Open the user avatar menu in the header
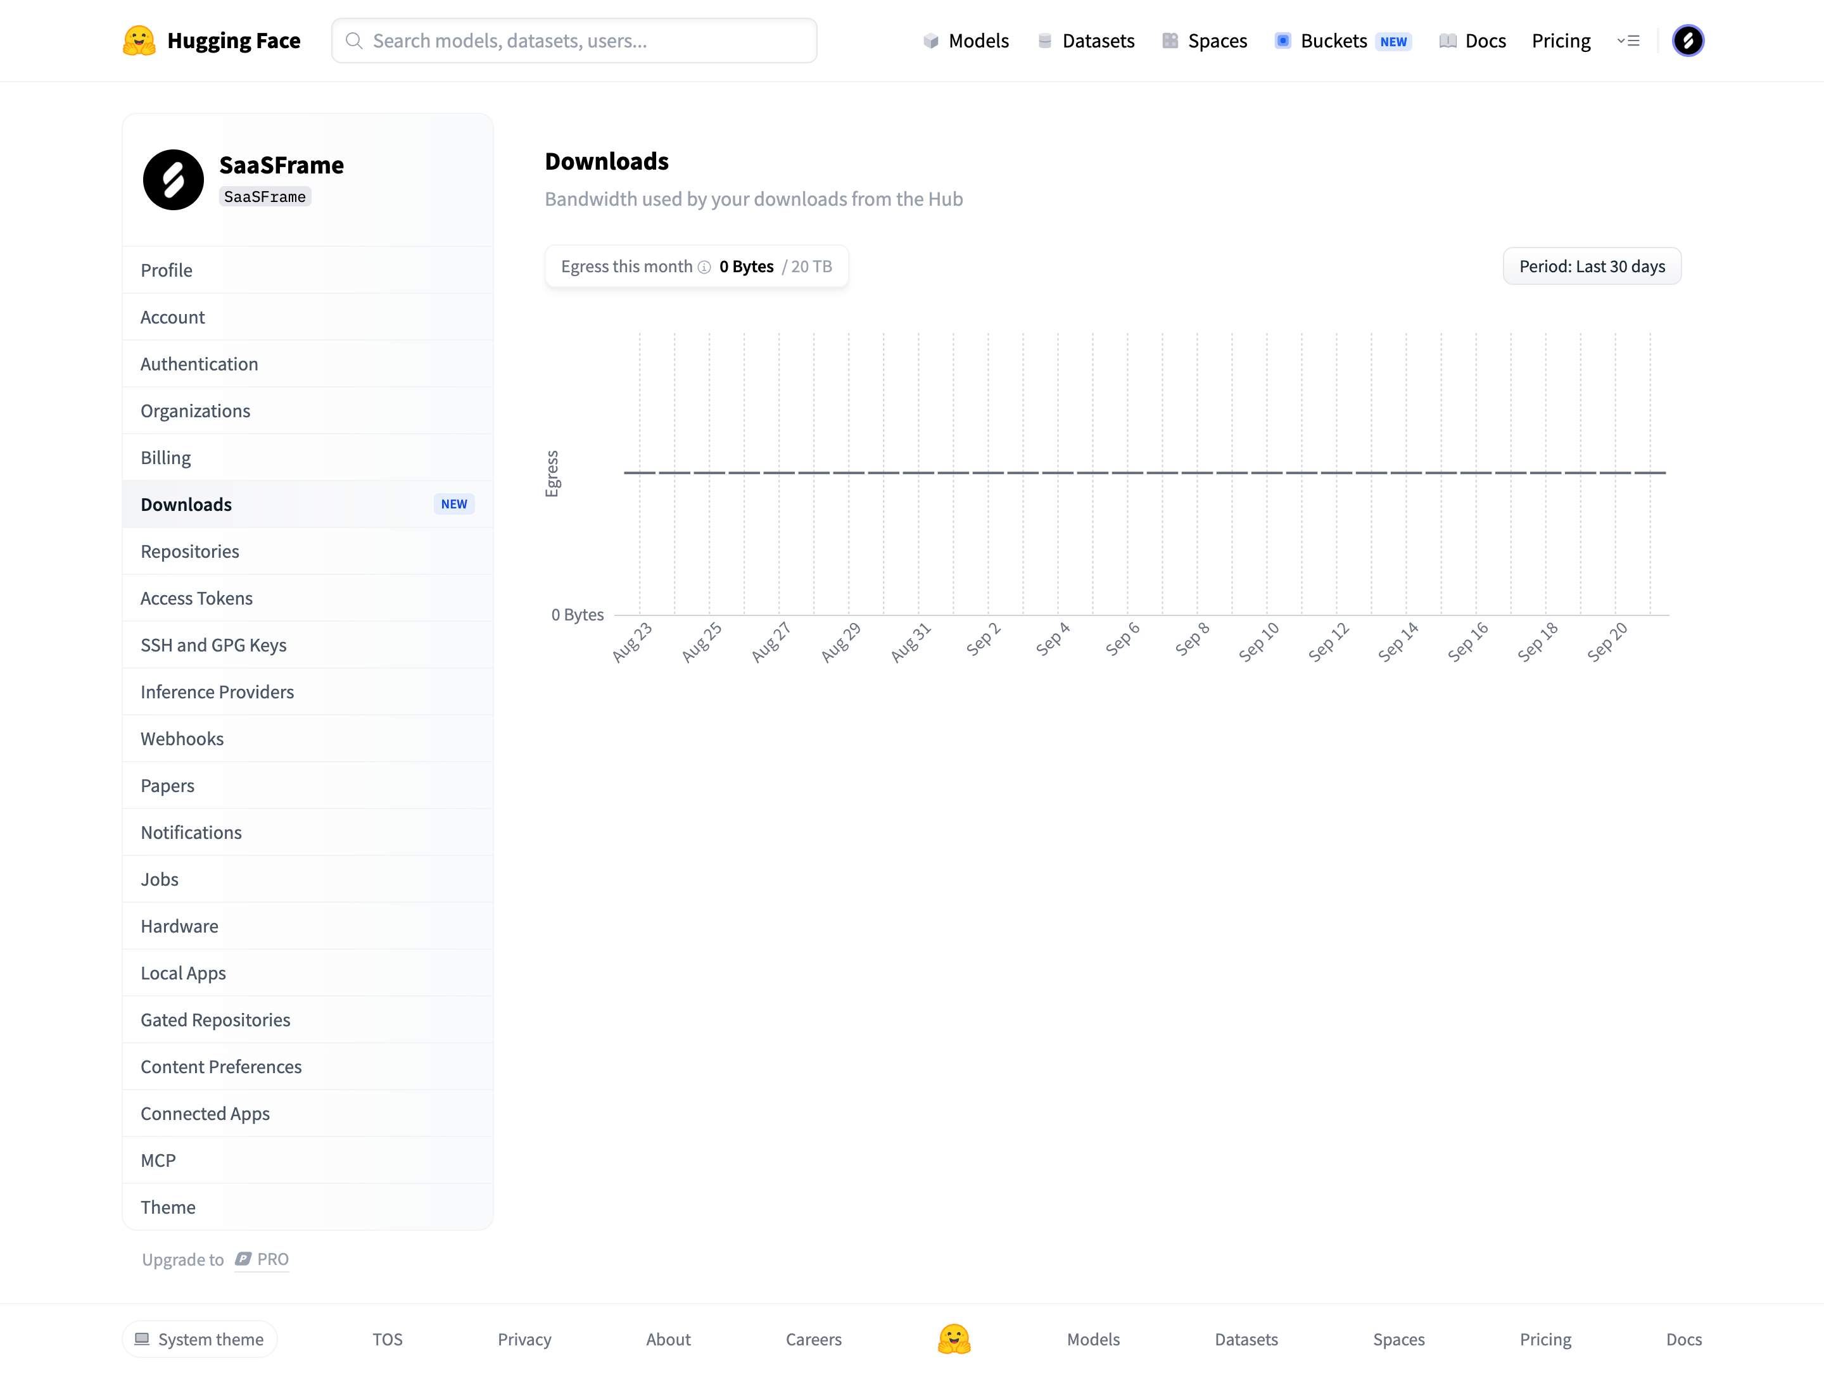1824x1384 pixels. [1687, 41]
